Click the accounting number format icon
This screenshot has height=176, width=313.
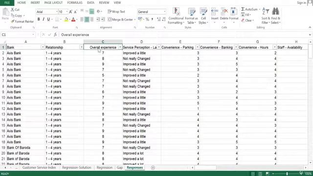point(140,20)
